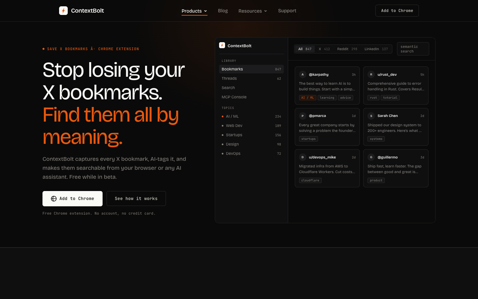This screenshot has width=478, height=299.
Task: Open Threads in the library sidebar
Action: (x=251, y=78)
